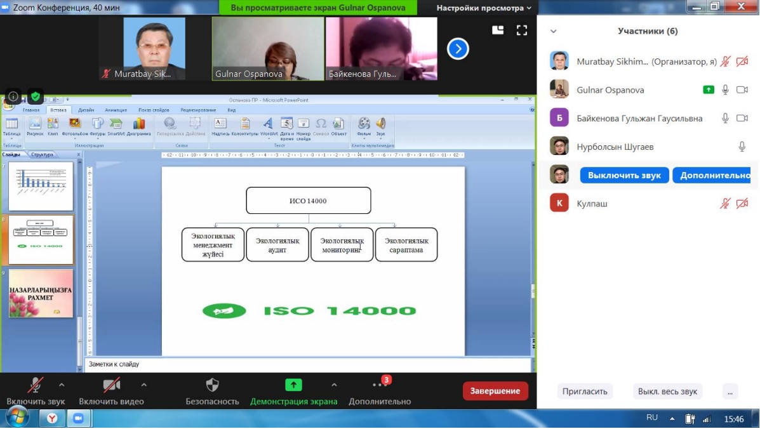Click the Security shield icon in Zoom toolbar
The width and height of the screenshot is (760, 429).
pos(212,385)
